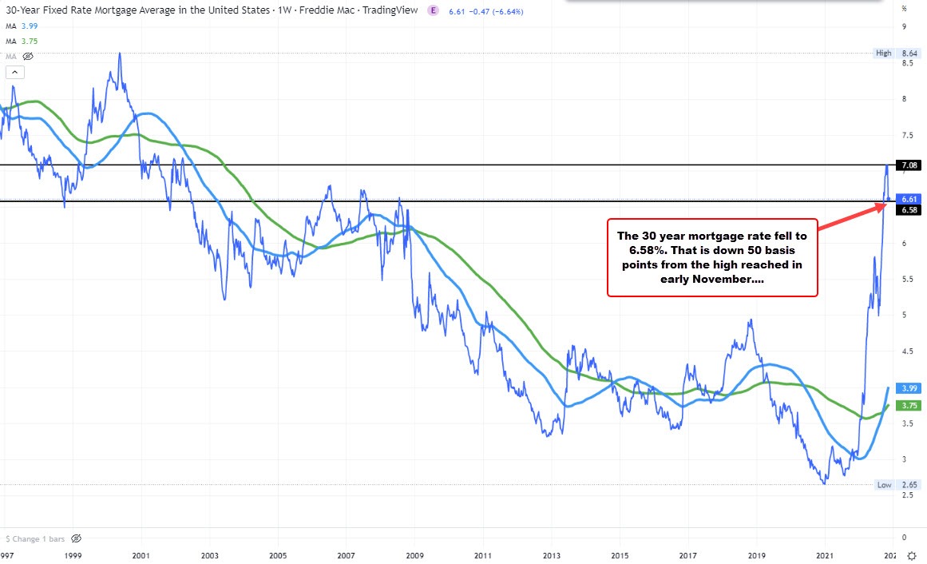Viewport: 927px width, 564px height.
Task: Click the 2007 label on time axis
Action: click(346, 556)
